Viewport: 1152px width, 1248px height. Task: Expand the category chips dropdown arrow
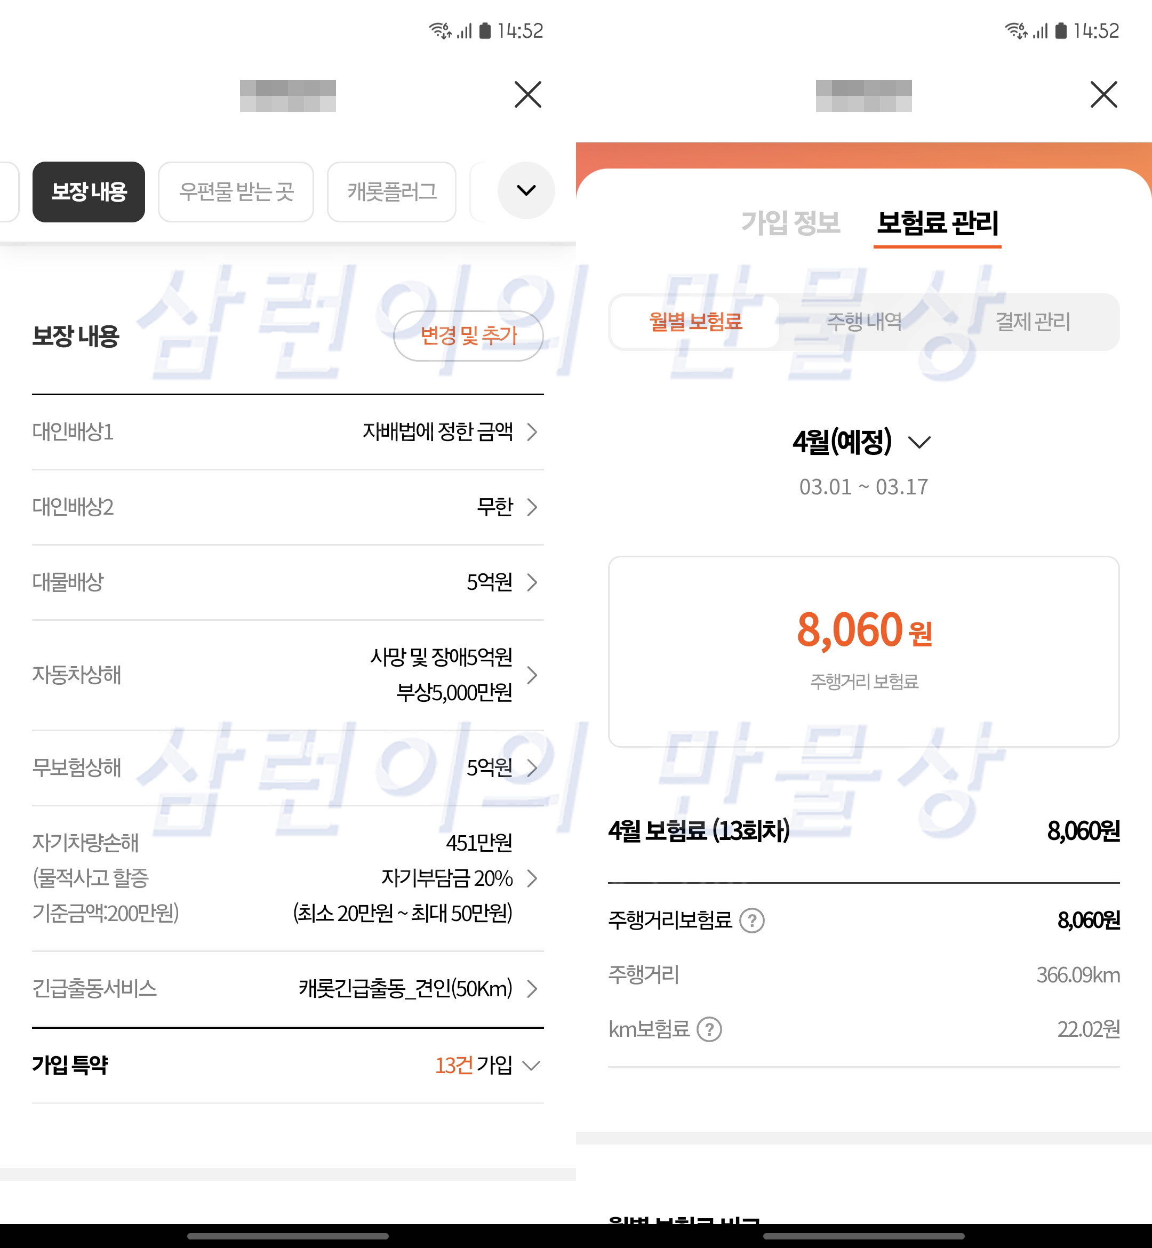pos(526,191)
